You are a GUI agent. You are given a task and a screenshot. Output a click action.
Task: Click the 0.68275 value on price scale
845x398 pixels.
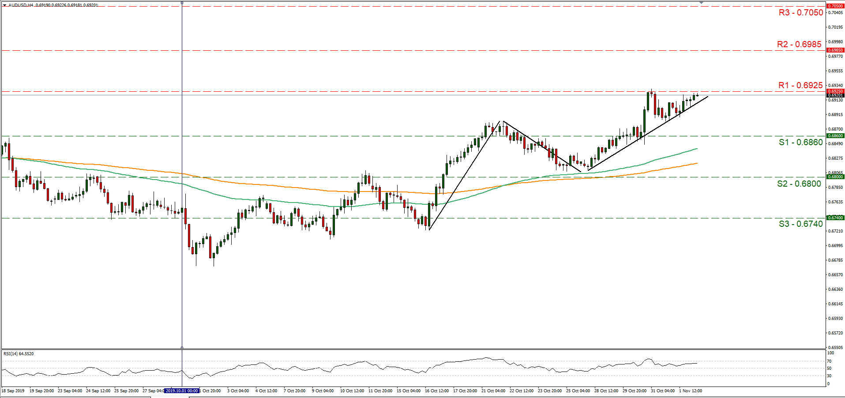(x=836, y=158)
